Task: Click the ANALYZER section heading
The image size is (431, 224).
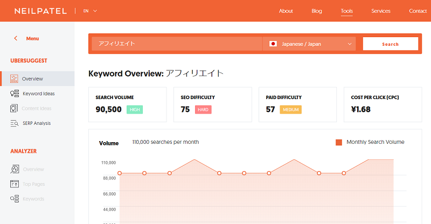Action: click(x=23, y=151)
